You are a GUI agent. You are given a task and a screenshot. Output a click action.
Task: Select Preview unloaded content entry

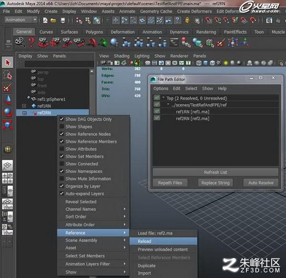click(163, 249)
